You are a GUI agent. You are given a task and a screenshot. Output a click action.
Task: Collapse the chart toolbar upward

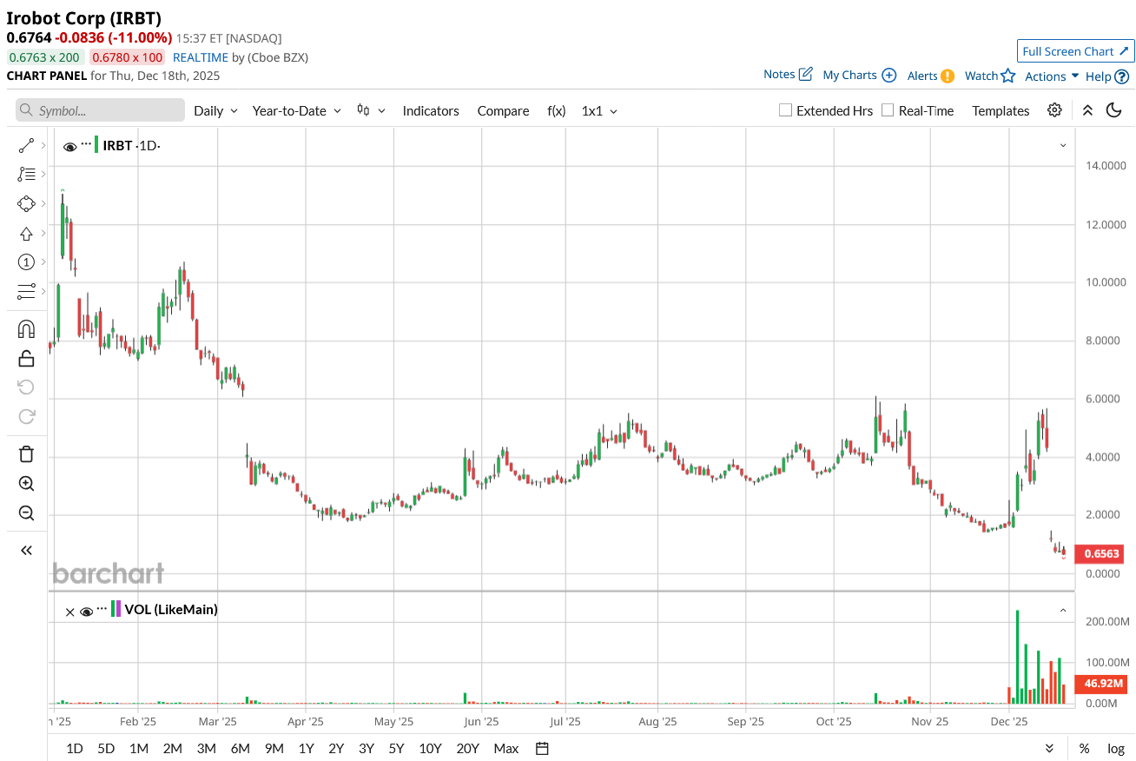(1087, 110)
